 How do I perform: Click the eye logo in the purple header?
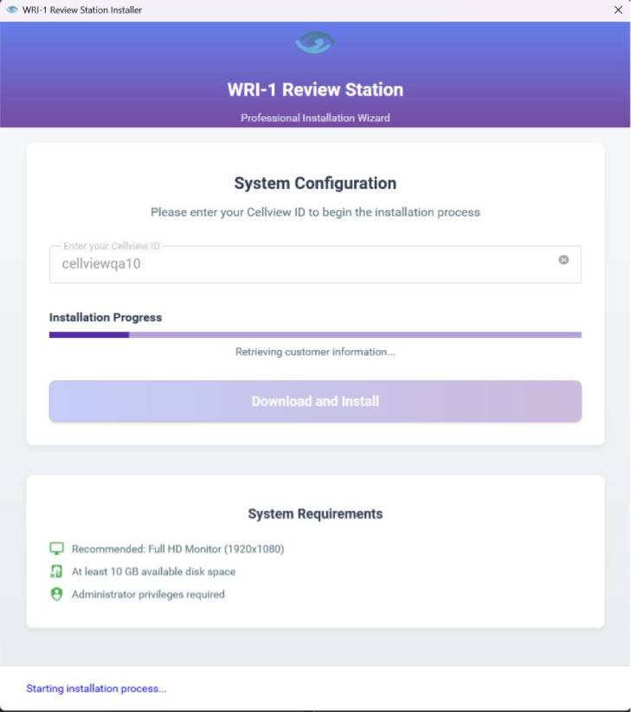(x=315, y=42)
